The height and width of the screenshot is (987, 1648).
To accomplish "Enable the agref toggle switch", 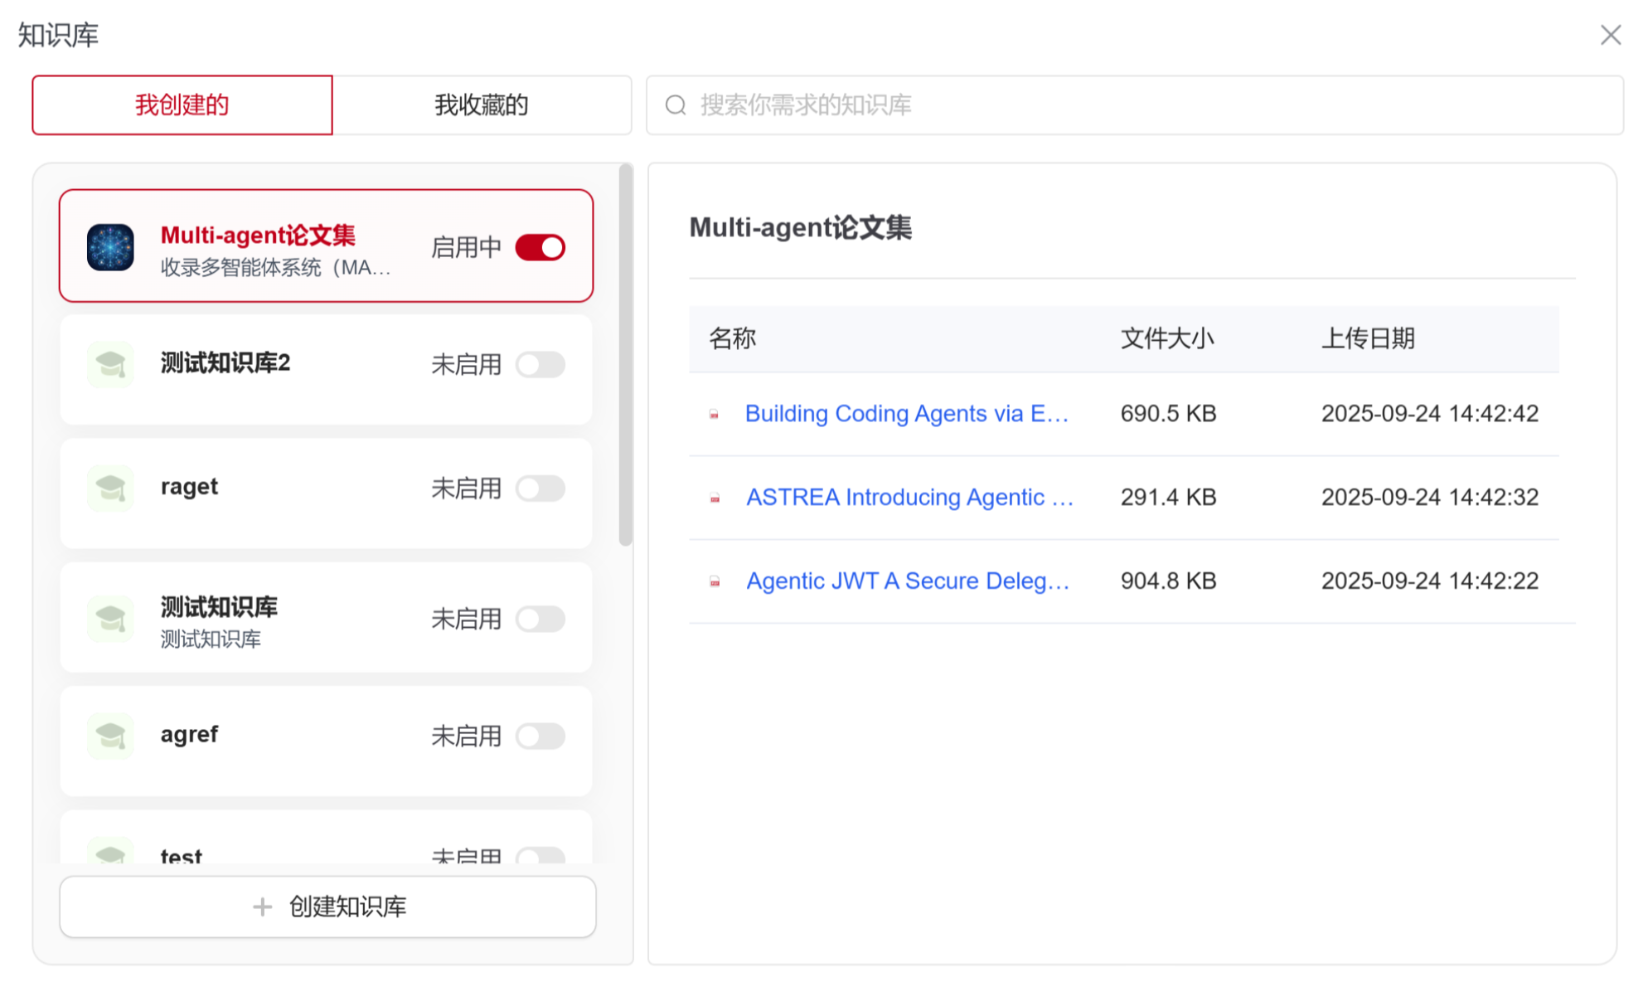I will (540, 735).
